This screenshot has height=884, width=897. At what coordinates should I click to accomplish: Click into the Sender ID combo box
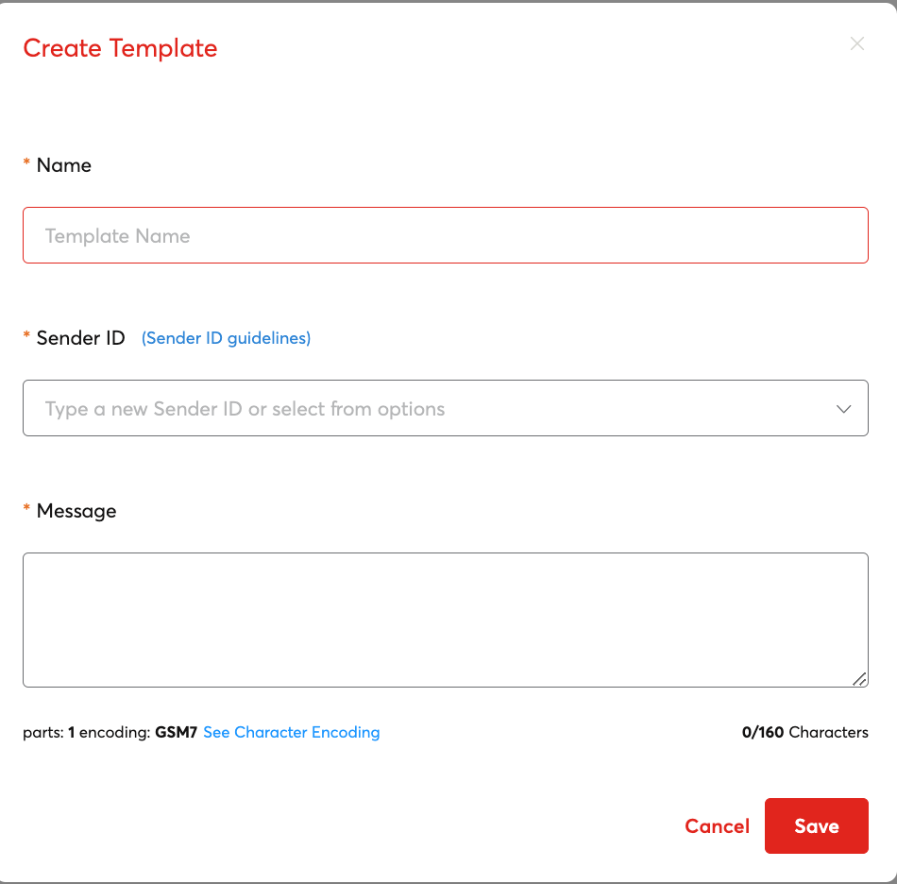[425, 409]
